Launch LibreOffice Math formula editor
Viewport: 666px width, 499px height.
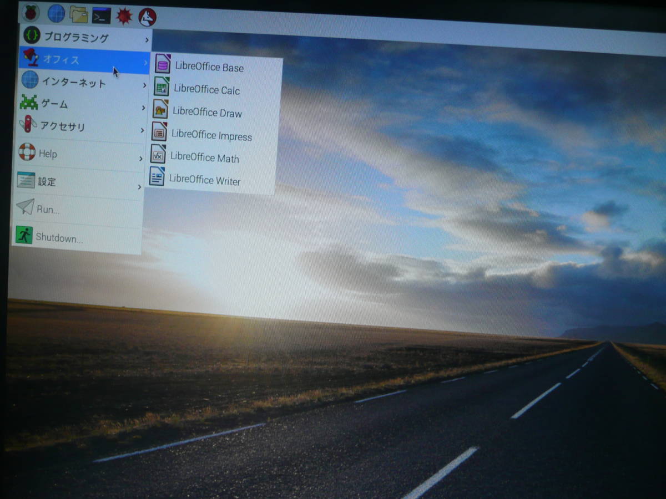tap(204, 158)
